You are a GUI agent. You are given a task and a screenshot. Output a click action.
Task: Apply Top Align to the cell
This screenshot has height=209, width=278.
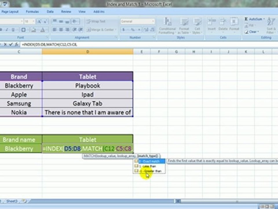pyautogui.click(x=55, y=21)
